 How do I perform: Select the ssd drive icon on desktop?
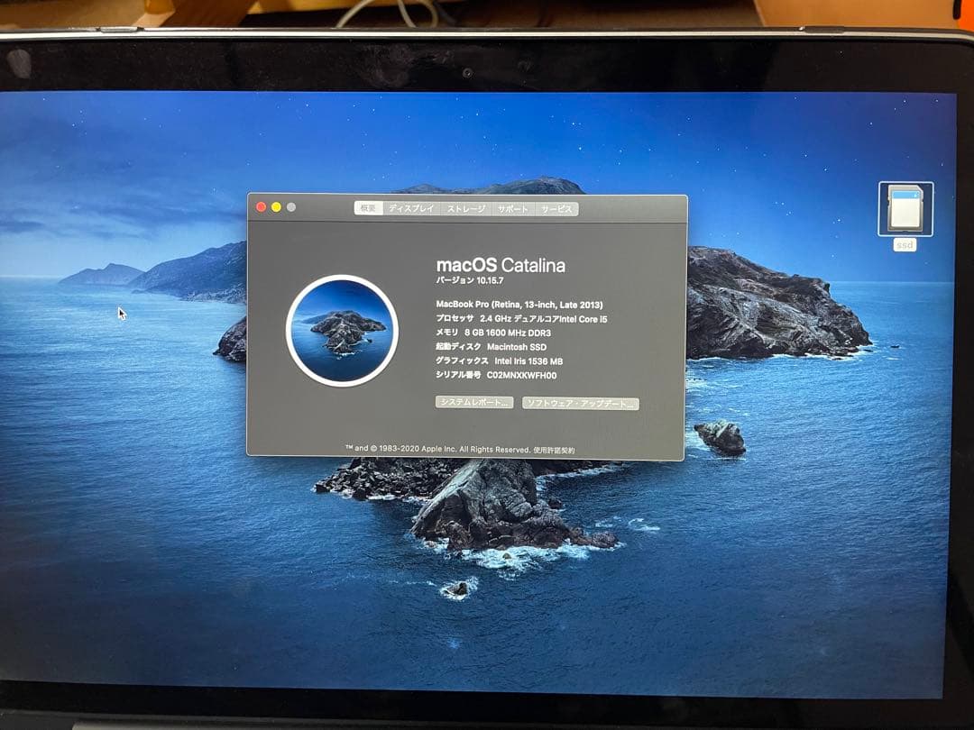pos(905,208)
